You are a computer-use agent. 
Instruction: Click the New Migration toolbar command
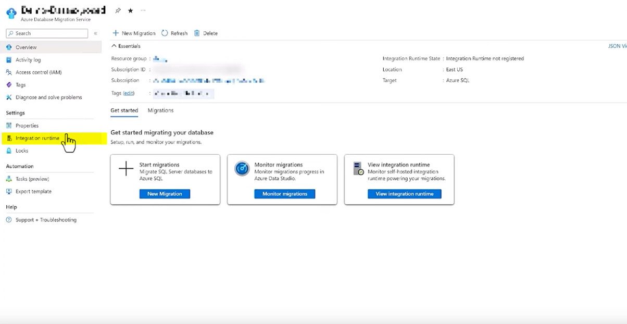(x=134, y=33)
